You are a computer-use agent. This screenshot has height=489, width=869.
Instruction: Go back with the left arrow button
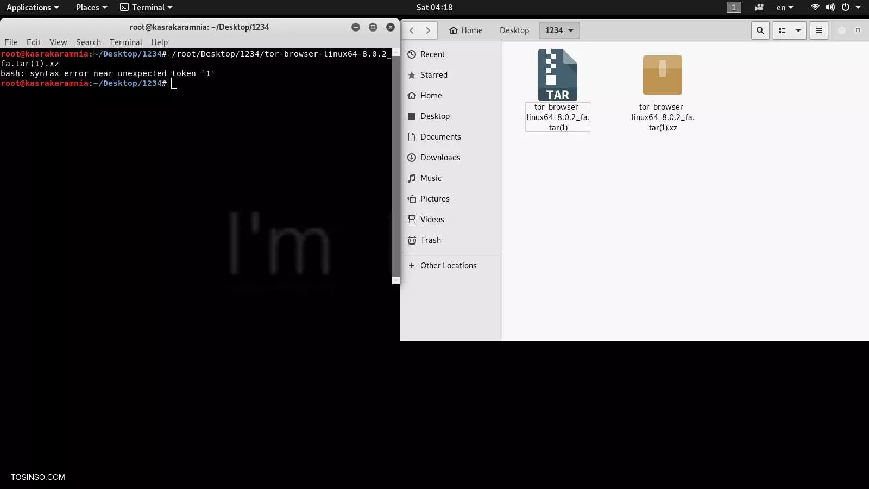pos(412,30)
